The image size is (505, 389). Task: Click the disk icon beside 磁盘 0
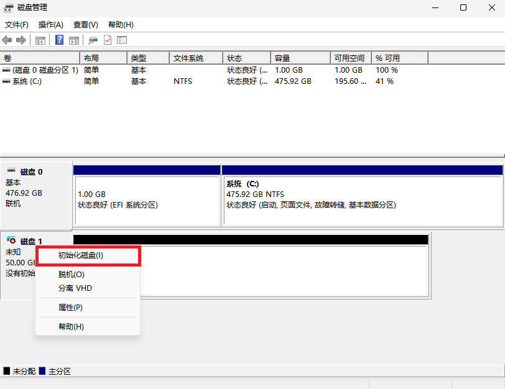point(11,170)
